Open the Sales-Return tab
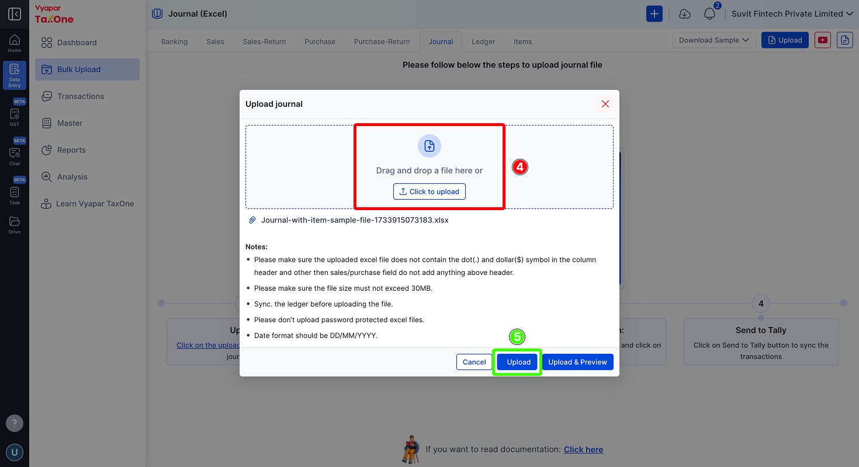The image size is (859, 467). point(265,41)
